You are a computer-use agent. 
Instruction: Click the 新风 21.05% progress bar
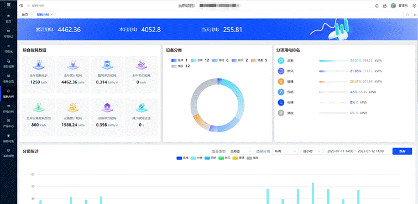pyautogui.click(x=333, y=71)
